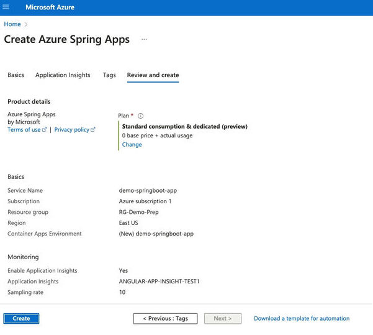
Task: Click the Yes value for Application Insights
Action: pyautogui.click(x=124, y=270)
